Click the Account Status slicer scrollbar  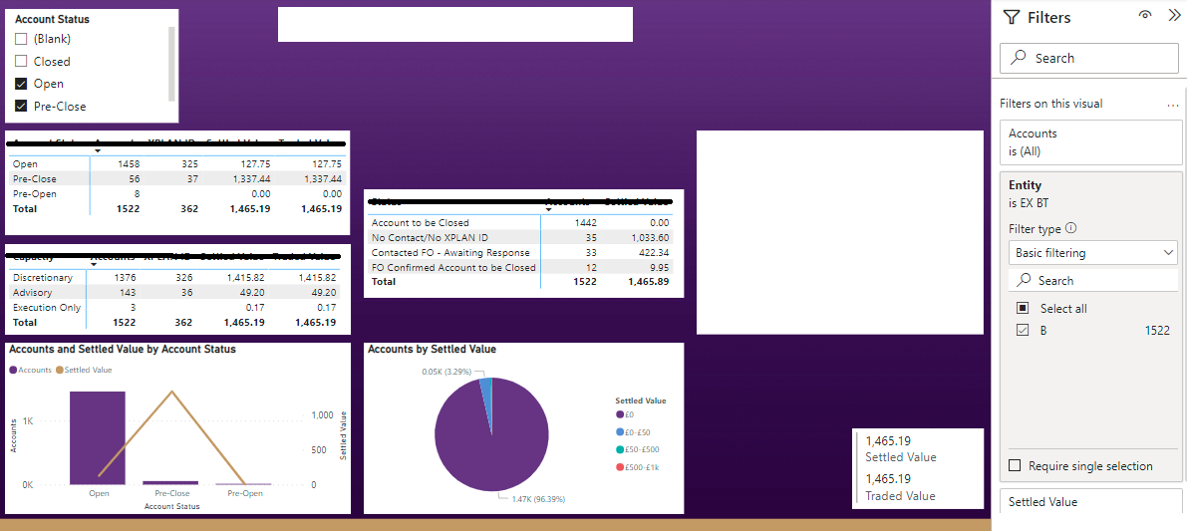tap(171, 64)
